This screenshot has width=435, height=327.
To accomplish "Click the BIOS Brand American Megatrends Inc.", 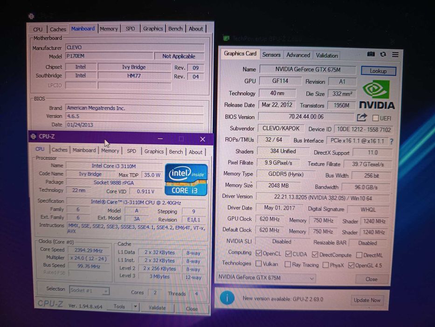I will tap(135, 108).
